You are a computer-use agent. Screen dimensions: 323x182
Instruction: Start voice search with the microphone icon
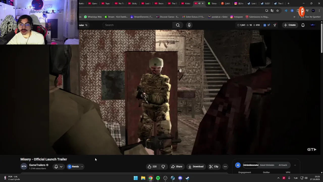[x=189, y=25]
